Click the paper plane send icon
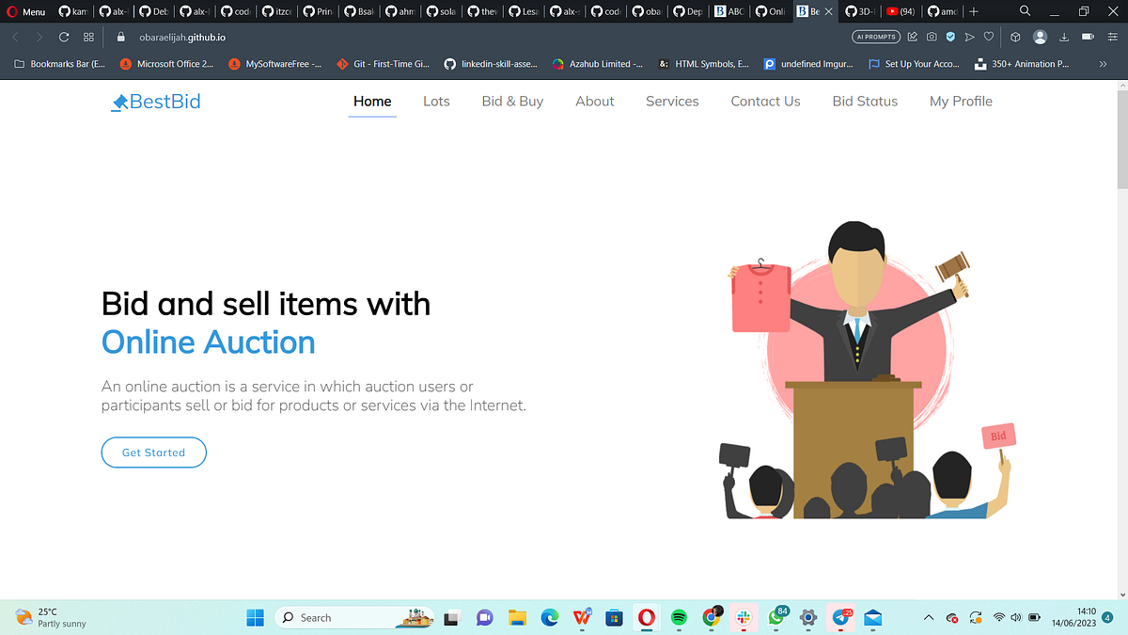The width and height of the screenshot is (1128, 635). tap(969, 36)
